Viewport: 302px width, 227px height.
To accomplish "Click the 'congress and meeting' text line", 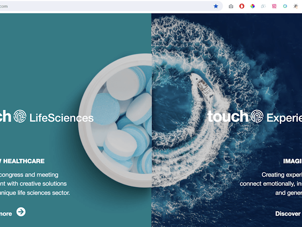I will click(x=29, y=175).
